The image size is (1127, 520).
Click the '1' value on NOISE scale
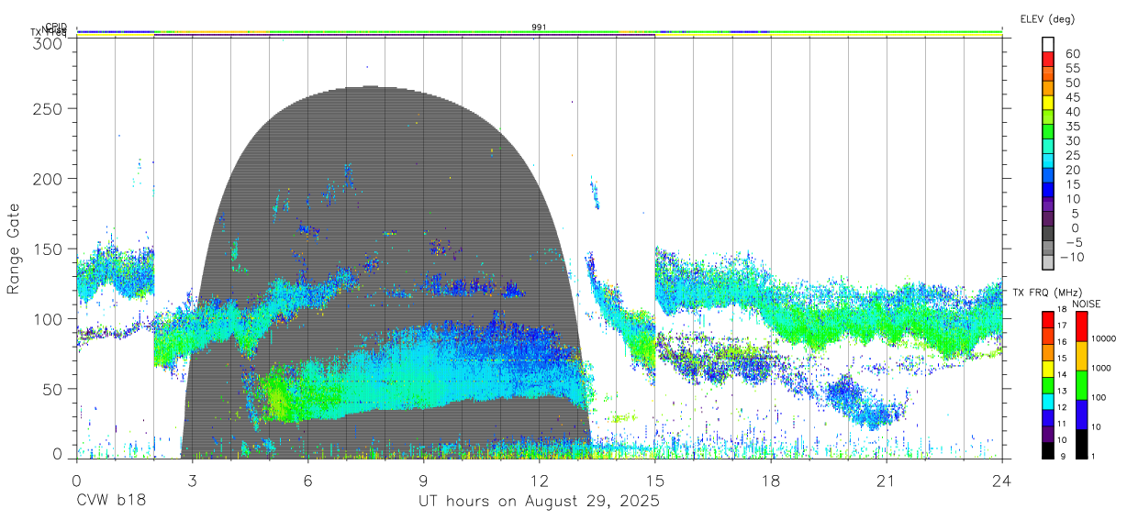pyautogui.click(x=1094, y=456)
